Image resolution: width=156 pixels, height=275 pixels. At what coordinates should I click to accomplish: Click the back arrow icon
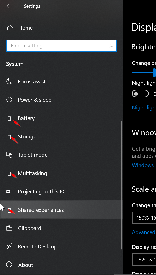coord(9,6)
